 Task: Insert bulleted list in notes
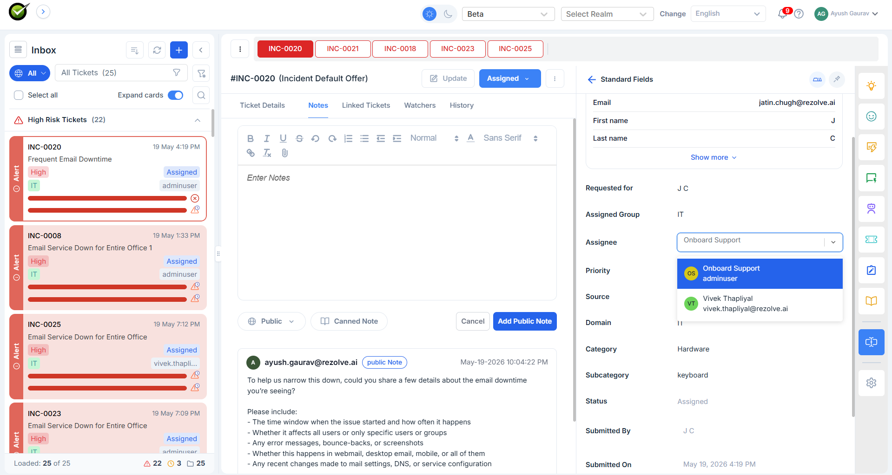pos(364,138)
